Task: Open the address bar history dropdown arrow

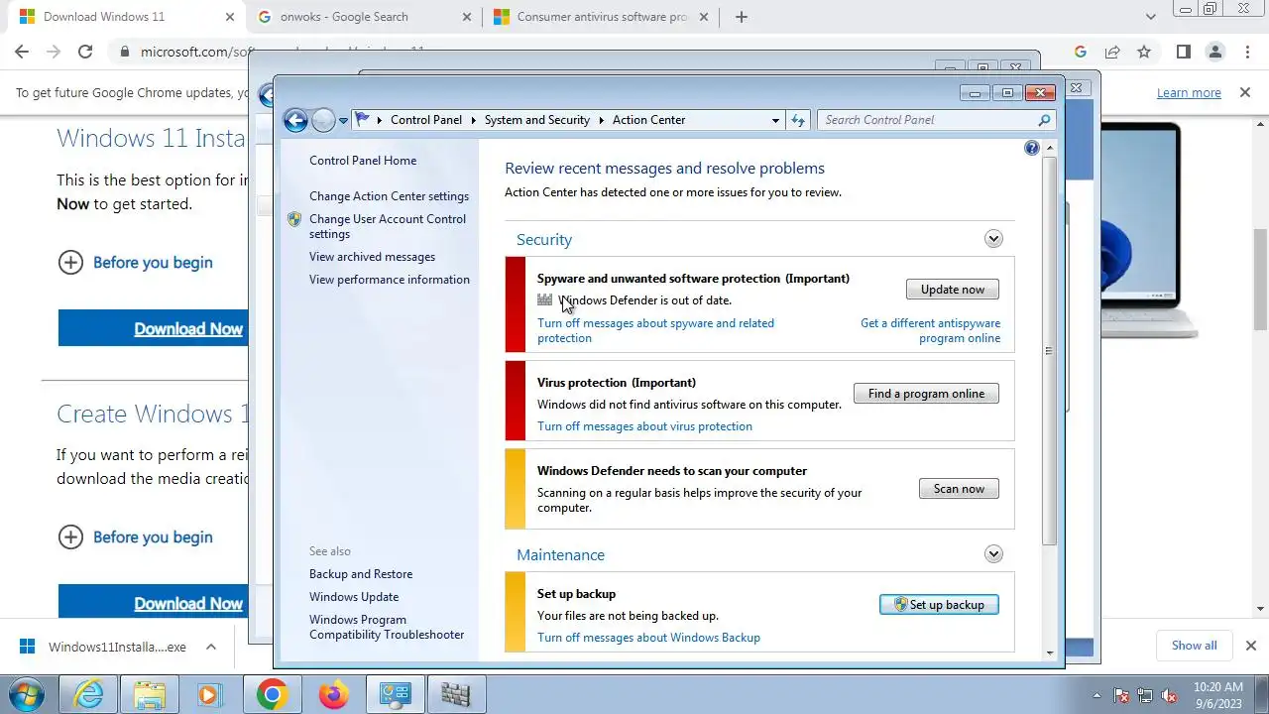Action: point(775,120)
